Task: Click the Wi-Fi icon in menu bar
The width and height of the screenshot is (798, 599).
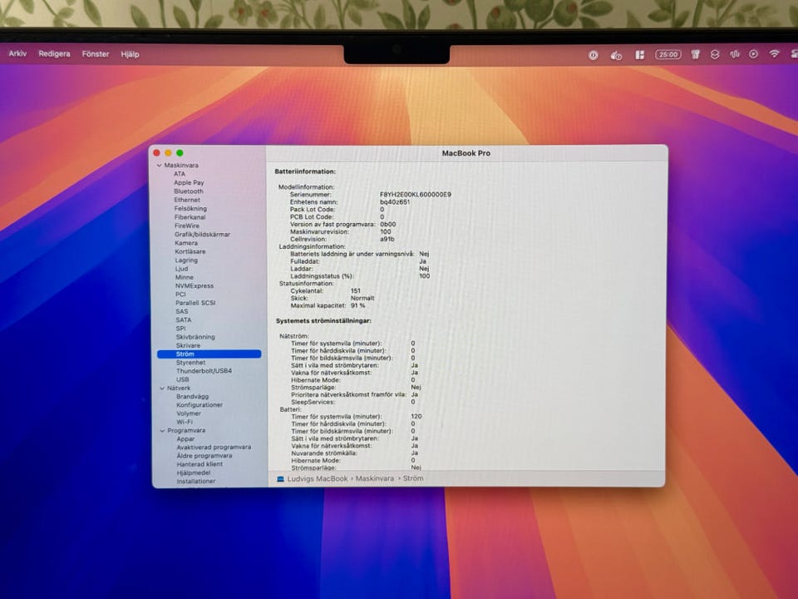Action: (x=774, y=54)
